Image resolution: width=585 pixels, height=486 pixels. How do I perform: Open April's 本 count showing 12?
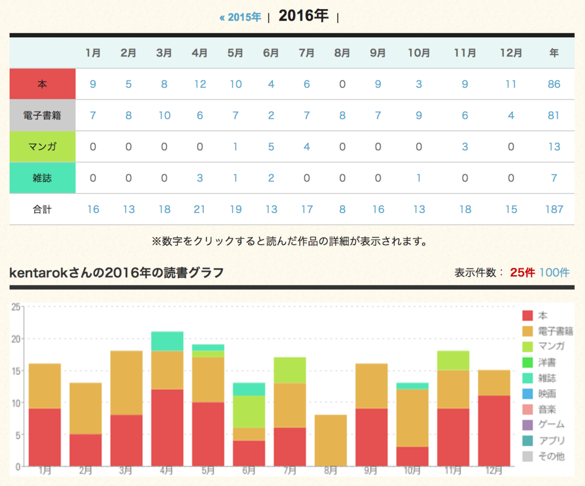[200, 83]
